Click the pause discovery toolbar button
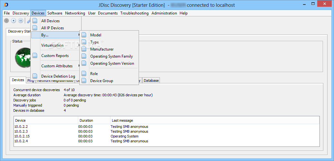 [x=20, y=21]
